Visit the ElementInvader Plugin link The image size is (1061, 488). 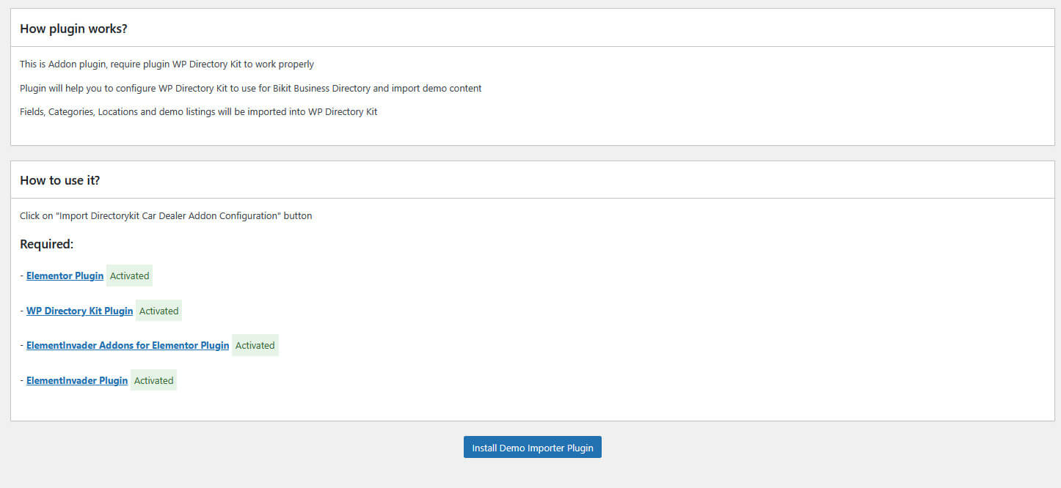click(77, 381)
